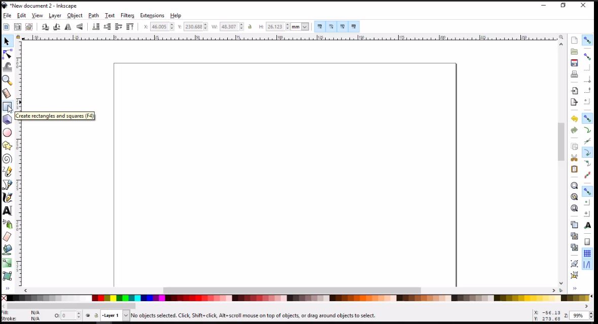Select the Pencil freehand tool
The height and width of the screenshot is (324, 598).
point(7,171)
